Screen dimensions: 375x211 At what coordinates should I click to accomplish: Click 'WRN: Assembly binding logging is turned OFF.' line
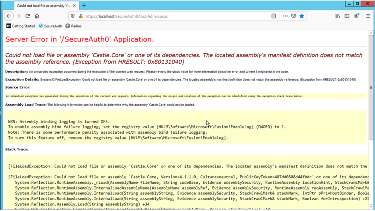(59, 121)
